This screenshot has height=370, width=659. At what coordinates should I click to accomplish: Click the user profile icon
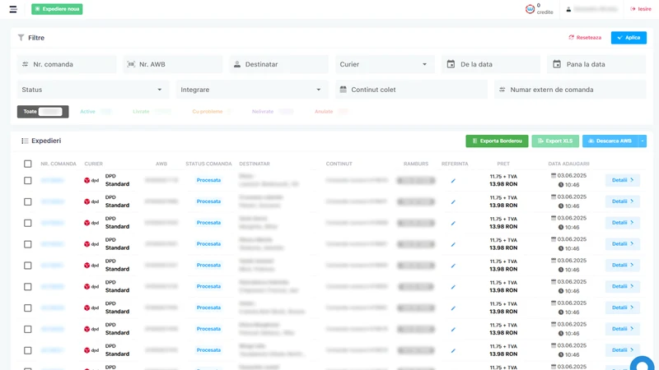click(x=568, y=9)
